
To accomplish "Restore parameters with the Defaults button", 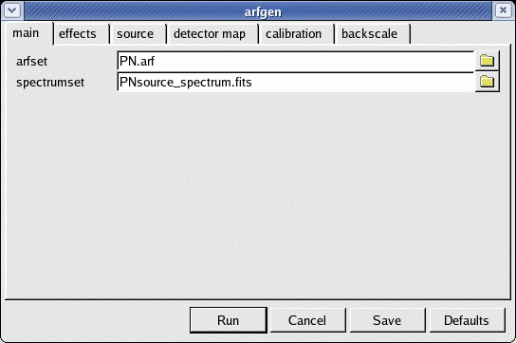I will coord(467,320).
